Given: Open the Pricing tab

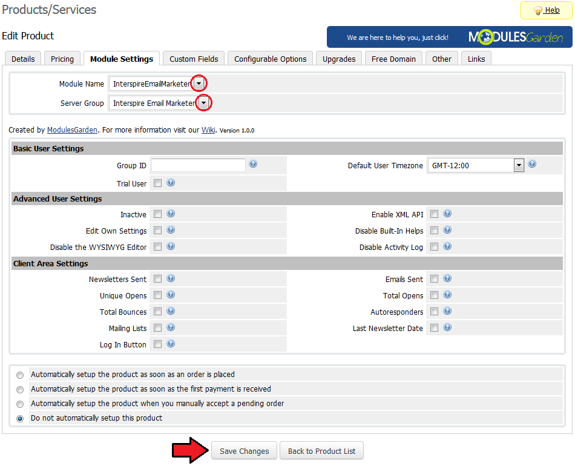Looking at the screenshot, I should click(x=62, y=59).
